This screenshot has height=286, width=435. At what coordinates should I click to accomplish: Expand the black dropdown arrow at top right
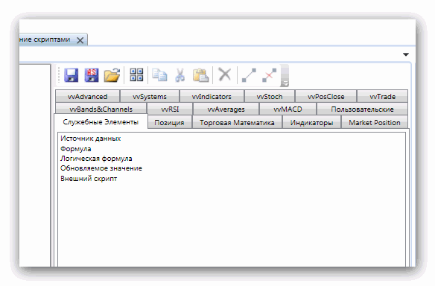tap(406, 54)
